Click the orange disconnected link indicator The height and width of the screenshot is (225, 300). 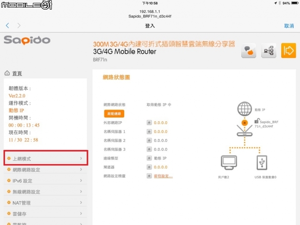pyautogui.click(x=245, y=122)
